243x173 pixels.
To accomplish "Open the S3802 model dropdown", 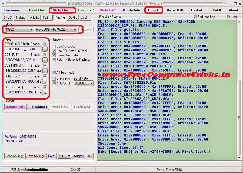I will [x=19, y=29].
